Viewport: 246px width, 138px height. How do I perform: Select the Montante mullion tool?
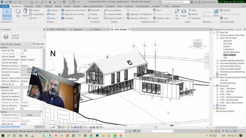(67, 18)
